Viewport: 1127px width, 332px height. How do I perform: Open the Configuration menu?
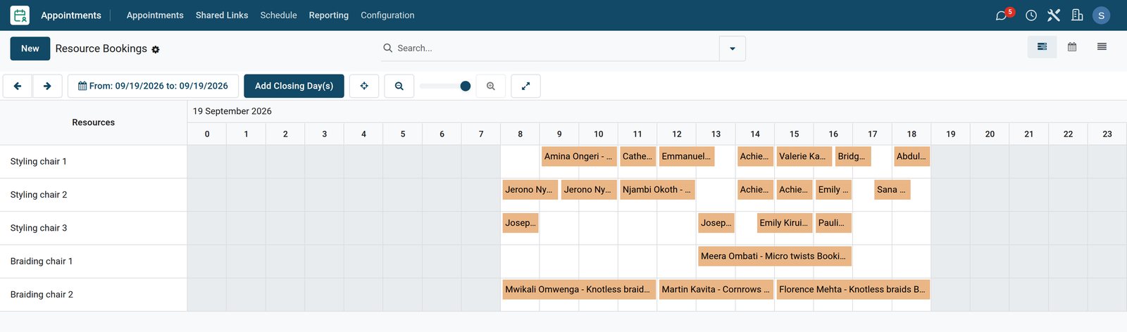387,15
